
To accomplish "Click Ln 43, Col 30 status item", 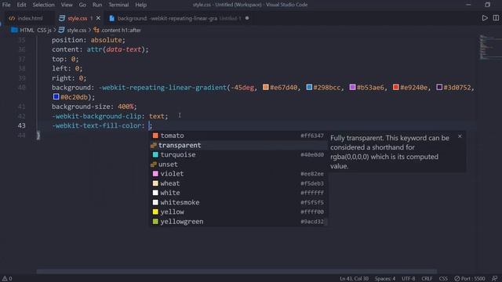I will [354, 279].
